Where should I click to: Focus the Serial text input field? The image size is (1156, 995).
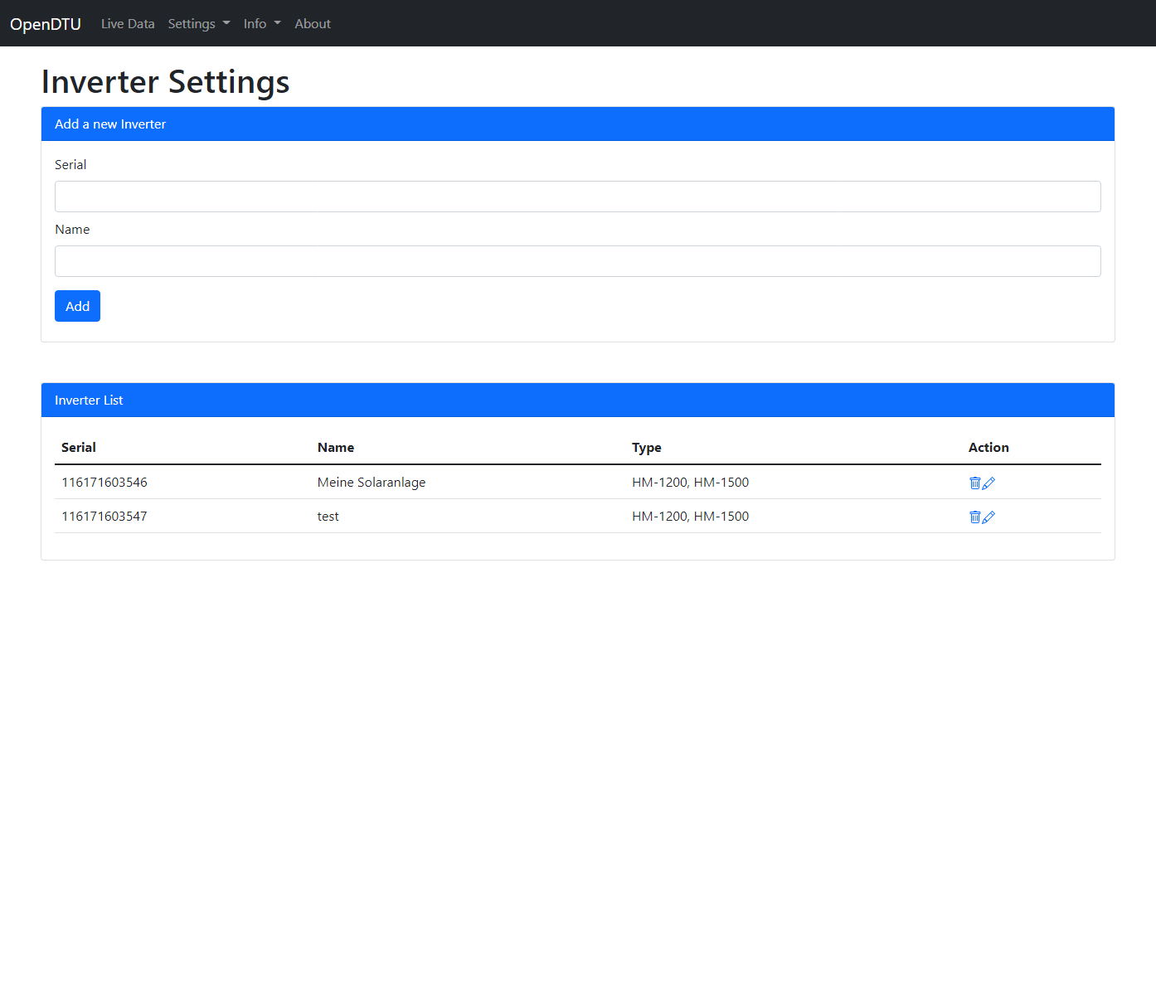(577, 197)
